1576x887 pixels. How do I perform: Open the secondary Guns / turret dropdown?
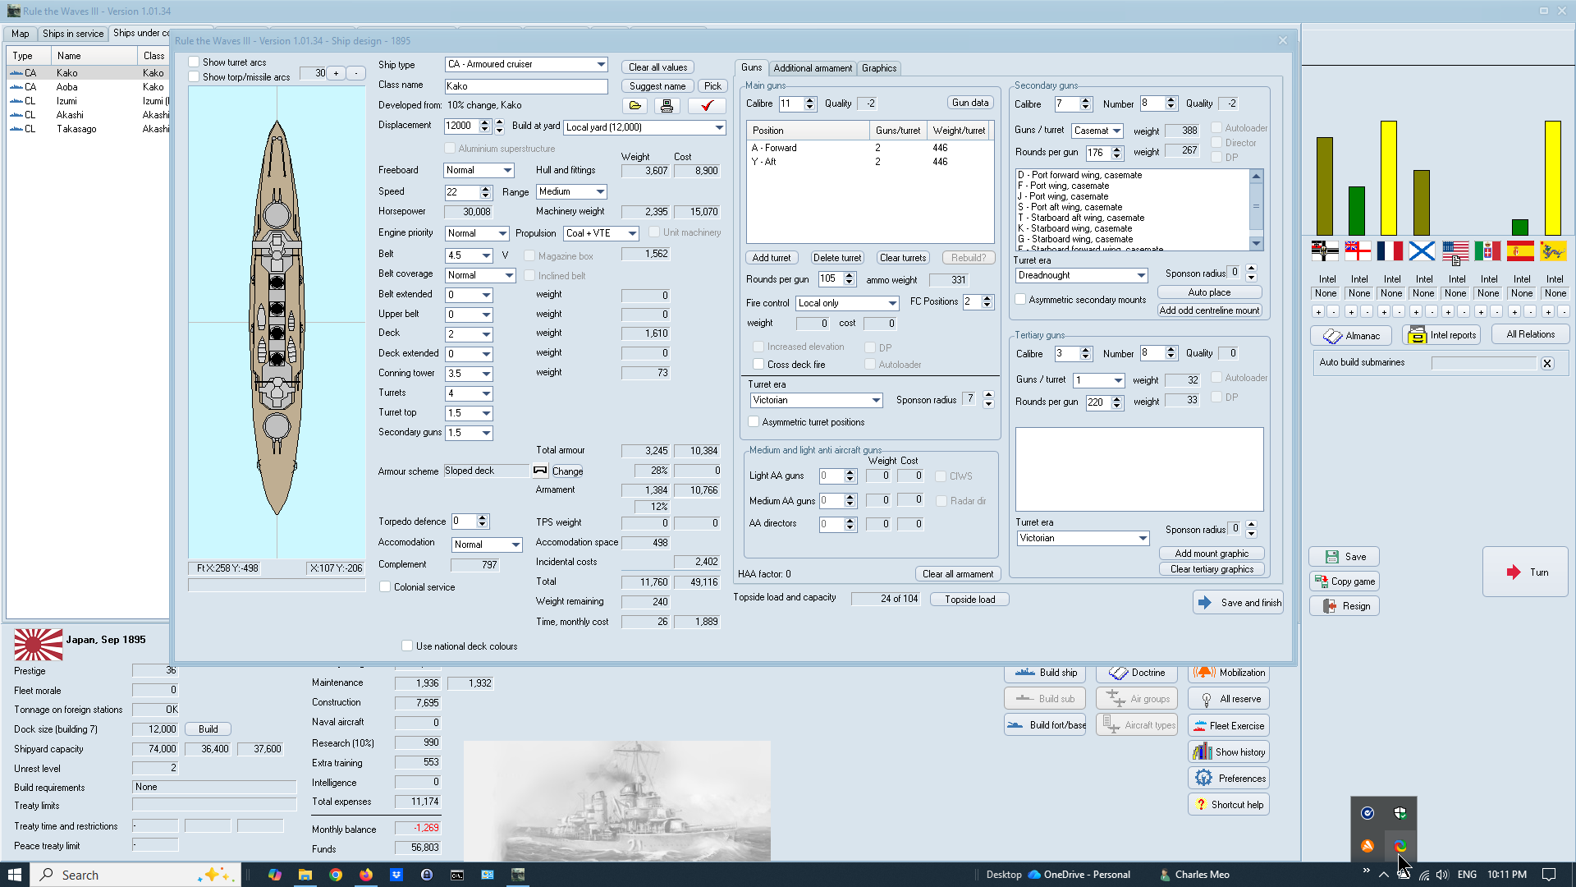pos(1116,131)
